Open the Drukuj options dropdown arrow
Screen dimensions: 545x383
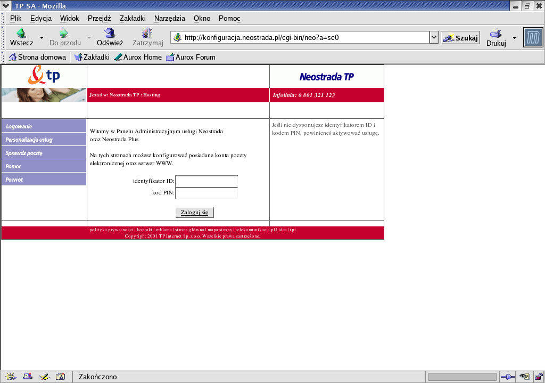click(x=515, y=38)
